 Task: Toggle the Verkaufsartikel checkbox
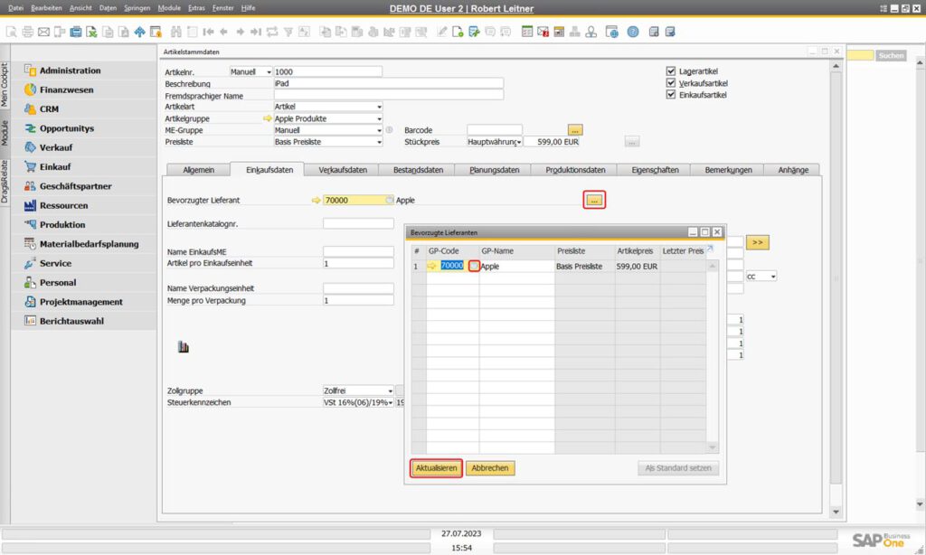(x=671, y=82)
